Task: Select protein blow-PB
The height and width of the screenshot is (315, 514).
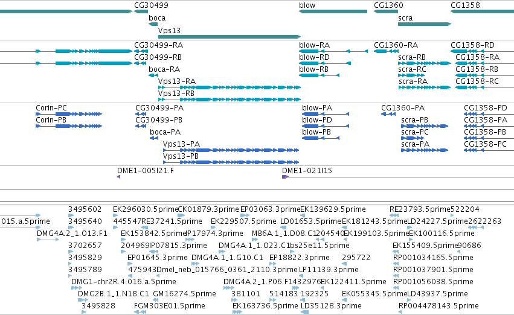Action: click(321, 138)
